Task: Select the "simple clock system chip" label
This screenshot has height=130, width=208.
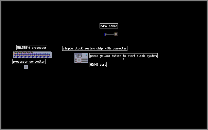Action: [95, 48]
